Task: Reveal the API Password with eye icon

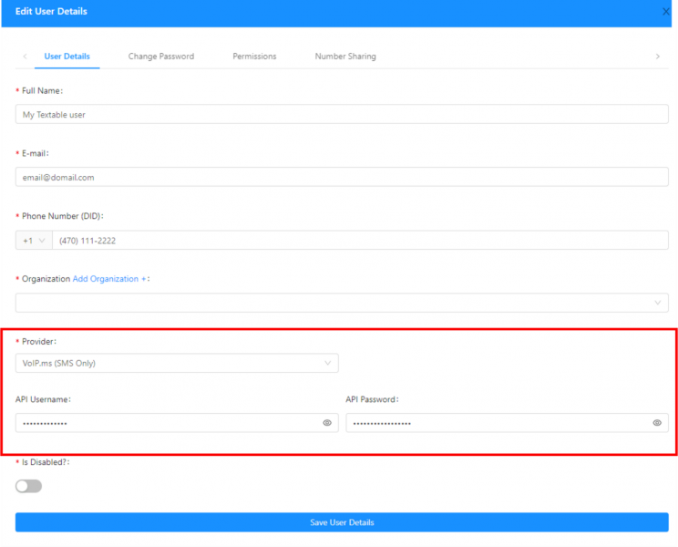Action: point(657,423)
